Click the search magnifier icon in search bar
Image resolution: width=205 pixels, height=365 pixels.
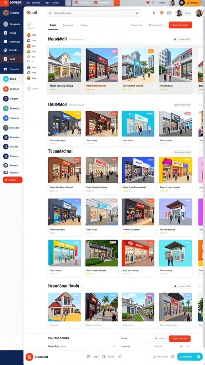tap(50, 13)
